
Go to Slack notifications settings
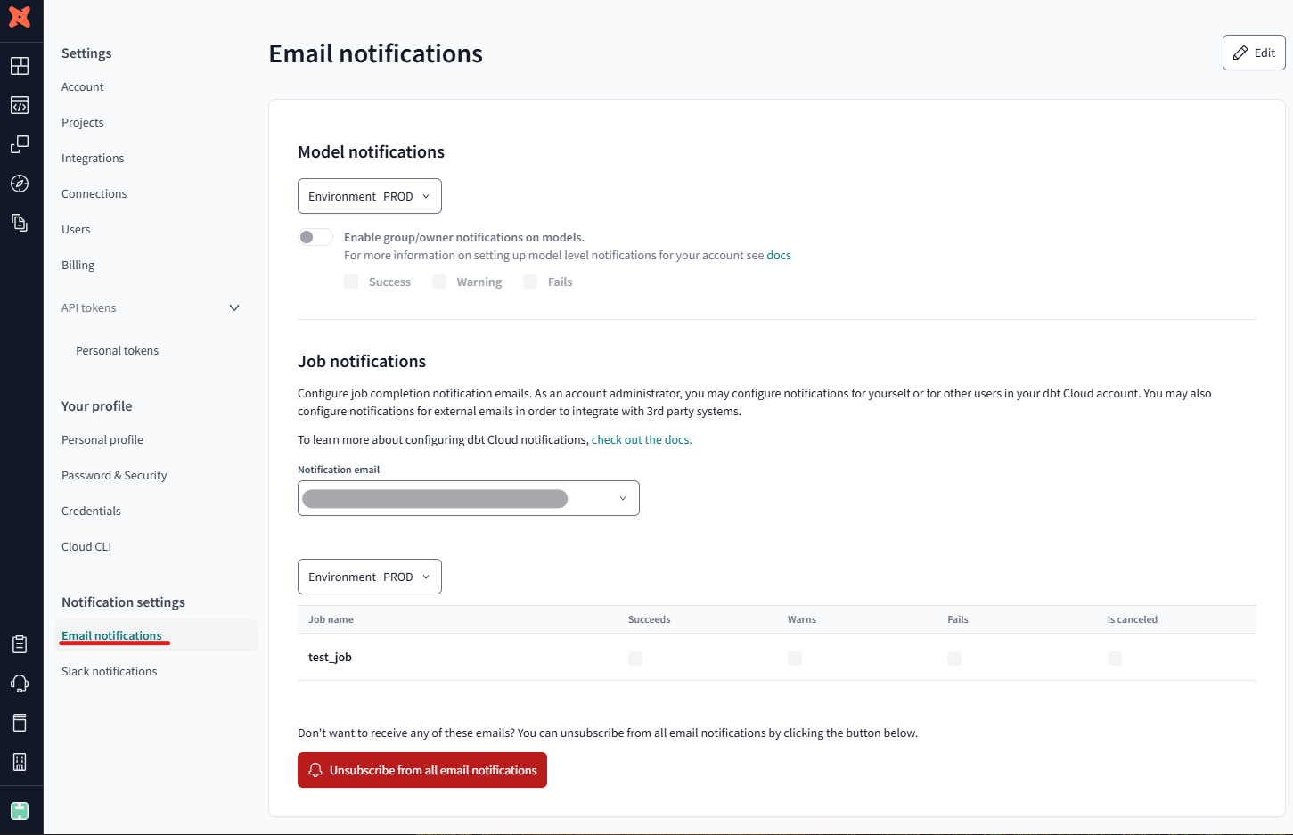point(110,672)
